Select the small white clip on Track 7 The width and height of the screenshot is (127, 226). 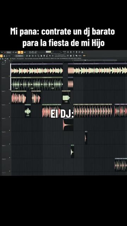click(x=72, y=151)
